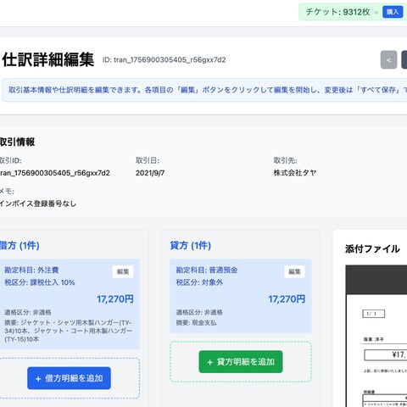This screenshot has width=407, height=407.
Task: Select the ID: tran_1756900305405_r56gxx7d2 header text
Action: [x=164, y=60]
